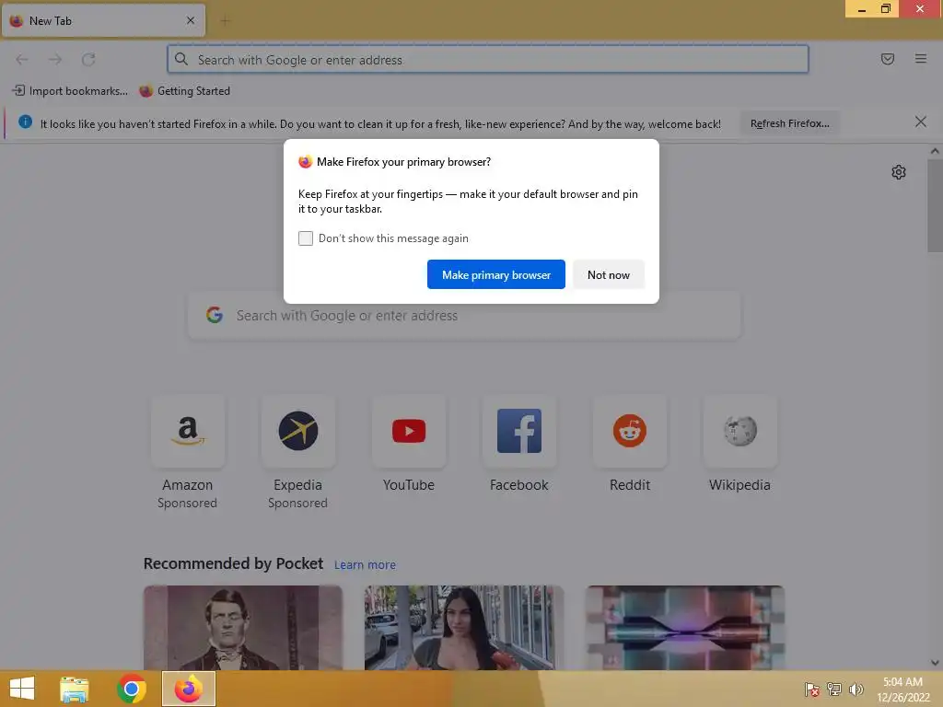This screenshot has height=707, width=943.
Task: Dismiss the Firefox refresh notification bar
Action: 920,122
